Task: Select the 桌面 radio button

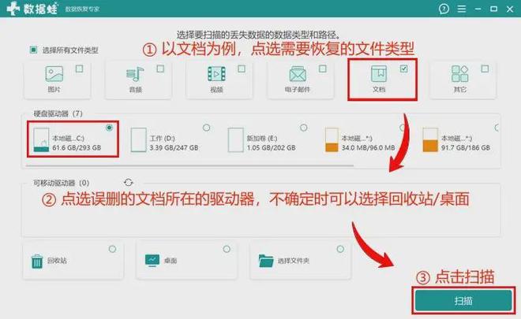Action: click(x=227, y=249)
